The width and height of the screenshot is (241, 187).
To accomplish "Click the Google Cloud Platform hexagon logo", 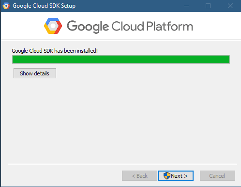I will point(53,26).
